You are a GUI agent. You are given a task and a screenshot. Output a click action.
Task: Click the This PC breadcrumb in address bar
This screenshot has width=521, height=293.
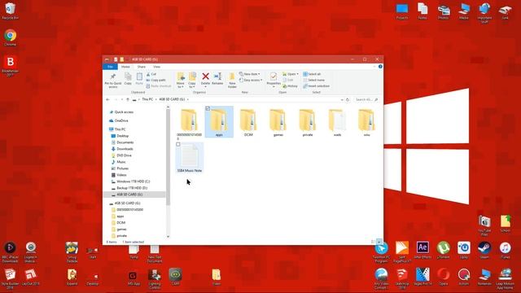147,99
